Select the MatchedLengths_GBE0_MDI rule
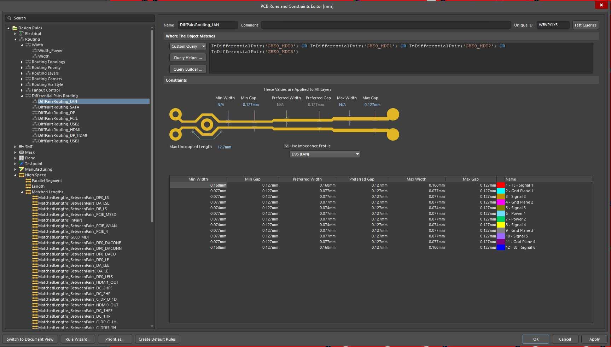 [63, 237]
